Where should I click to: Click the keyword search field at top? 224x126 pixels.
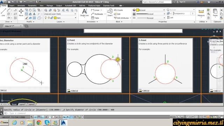click(x=157, y=2)
